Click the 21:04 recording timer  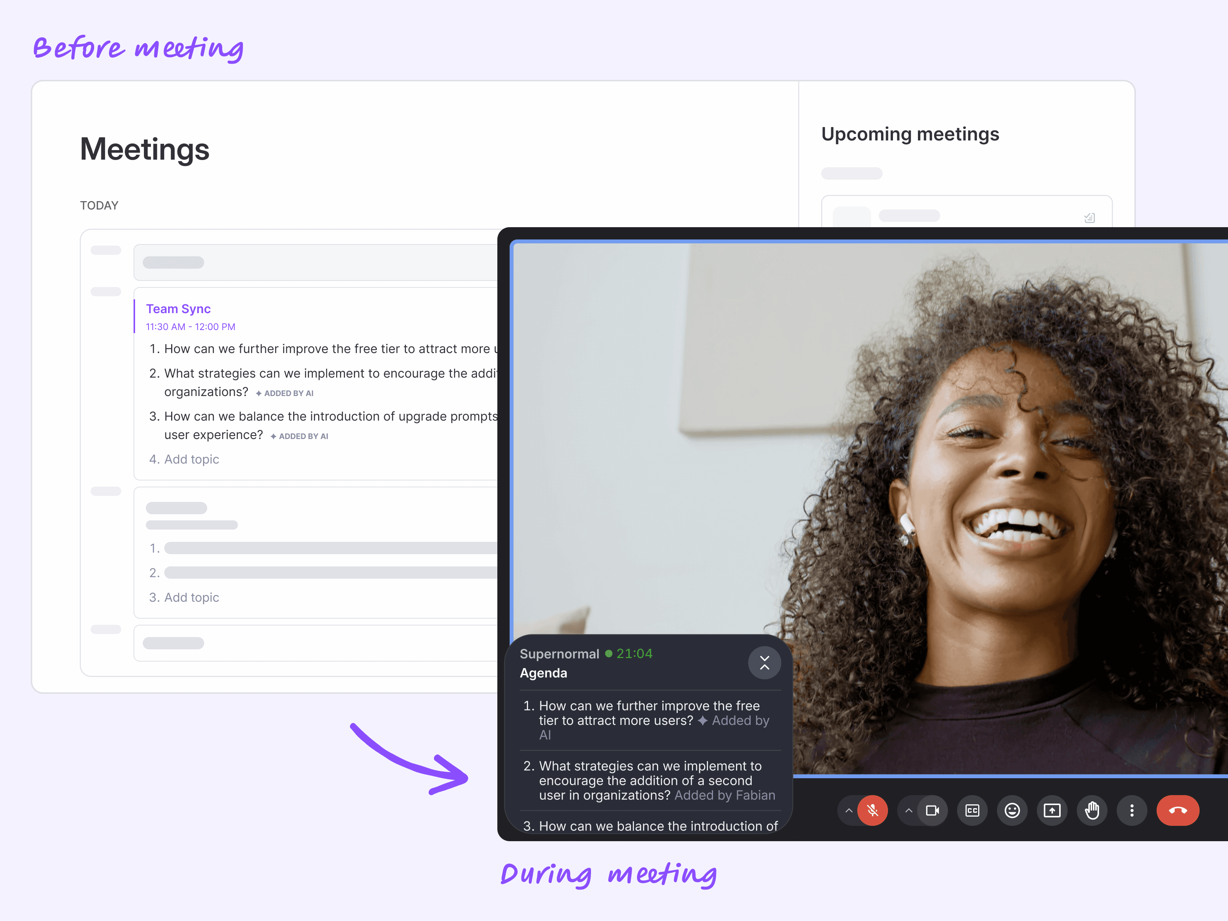634,654
